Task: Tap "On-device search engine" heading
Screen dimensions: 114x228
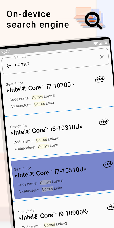Action: point(38,19)
